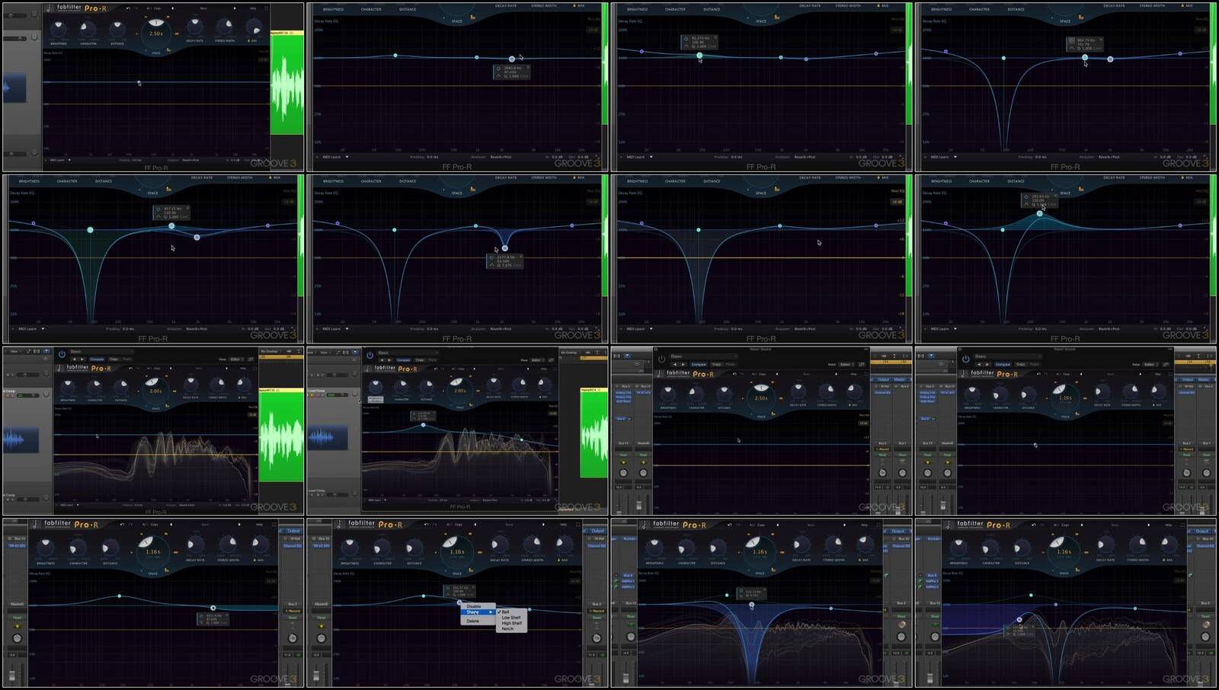Click green audio region in 2.50s green-waveform frame

click(287, 84)
